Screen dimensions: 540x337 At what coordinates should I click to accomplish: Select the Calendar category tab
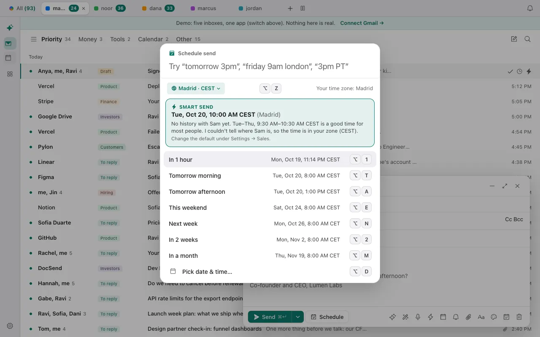click(x=153, y=39)
